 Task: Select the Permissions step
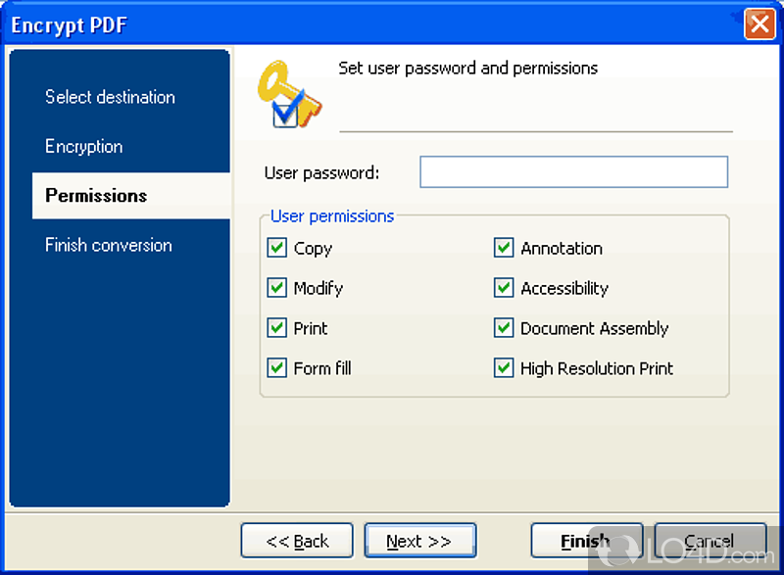click(x=96, y=196)
